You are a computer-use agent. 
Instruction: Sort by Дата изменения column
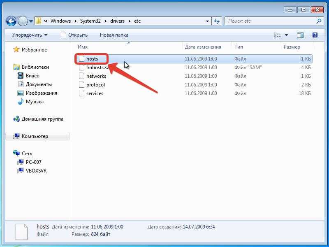(203, 47)
